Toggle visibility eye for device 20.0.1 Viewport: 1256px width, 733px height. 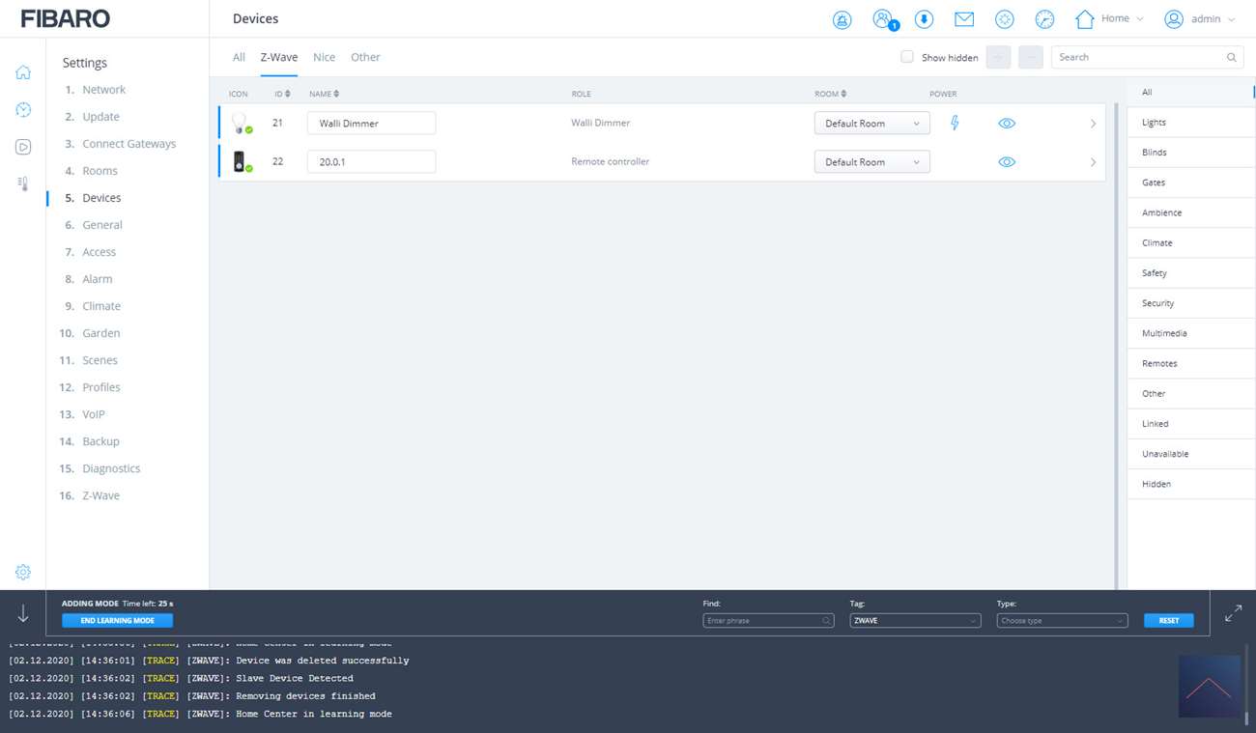tap(1007, 162)
